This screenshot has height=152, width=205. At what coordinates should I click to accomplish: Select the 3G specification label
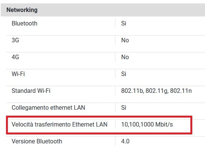[15, 40]
